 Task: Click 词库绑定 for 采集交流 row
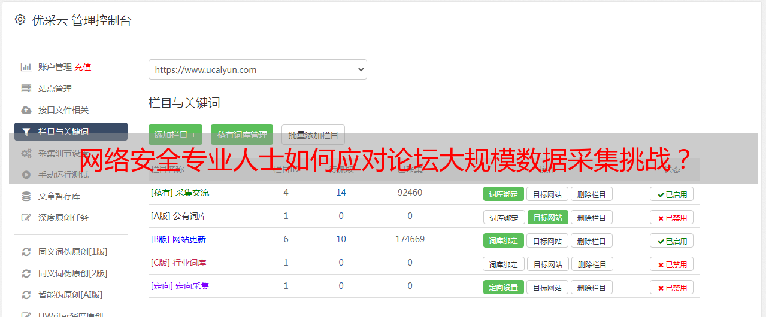[504, 194]
